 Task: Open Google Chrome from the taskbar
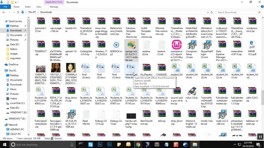[x=138, y=144]
